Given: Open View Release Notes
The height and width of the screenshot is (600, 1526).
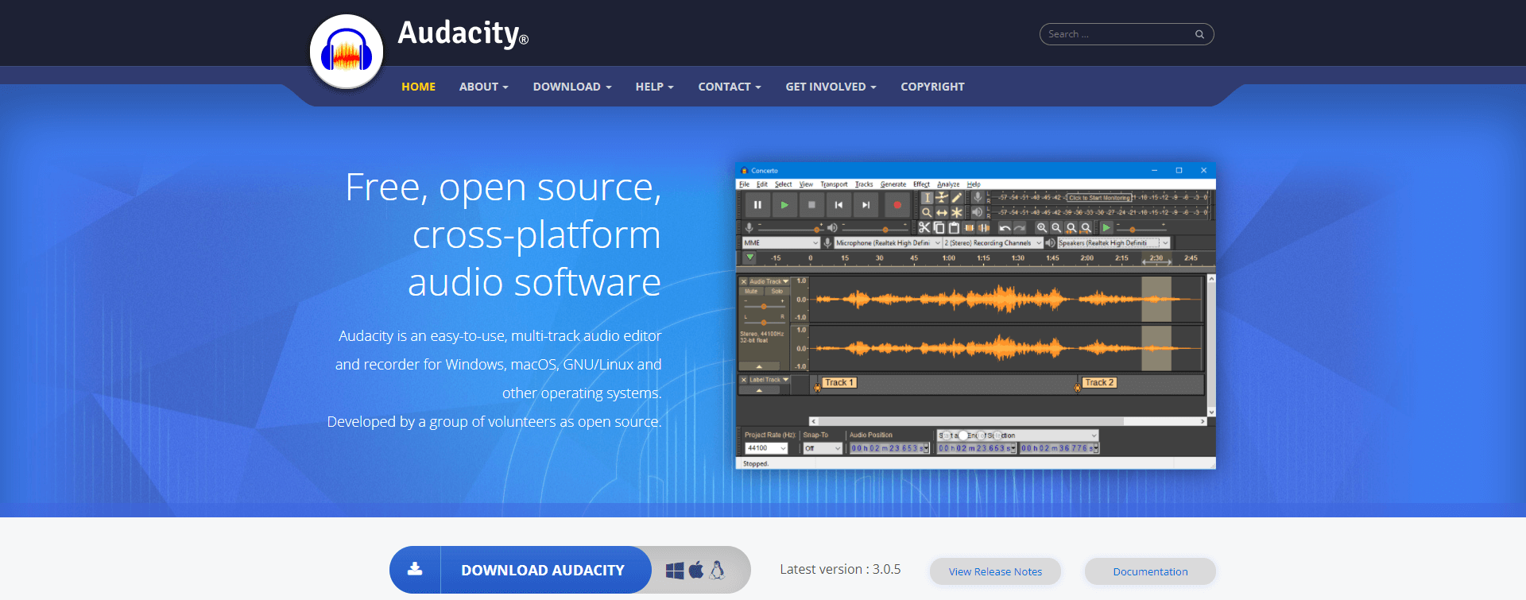Looking at the screenshot, I should click(995, 571).
